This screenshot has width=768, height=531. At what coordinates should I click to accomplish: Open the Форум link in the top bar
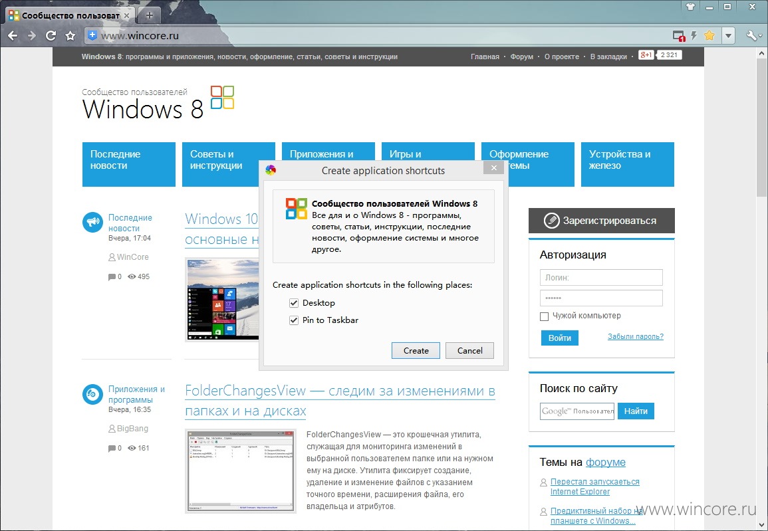521,56
